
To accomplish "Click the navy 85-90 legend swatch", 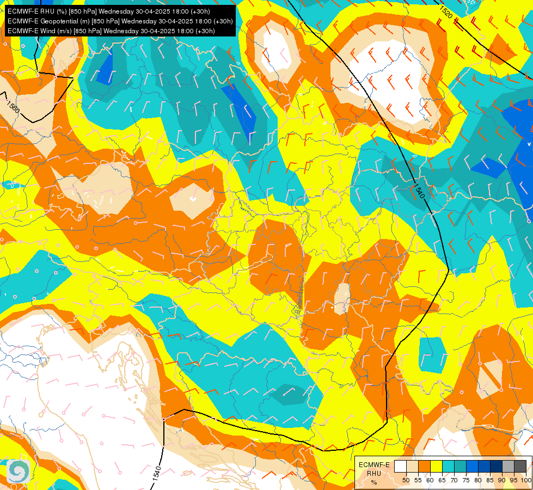I will (x=496, y=466).
